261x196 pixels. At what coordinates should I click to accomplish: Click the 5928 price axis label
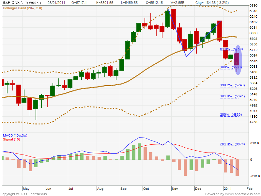253,39
